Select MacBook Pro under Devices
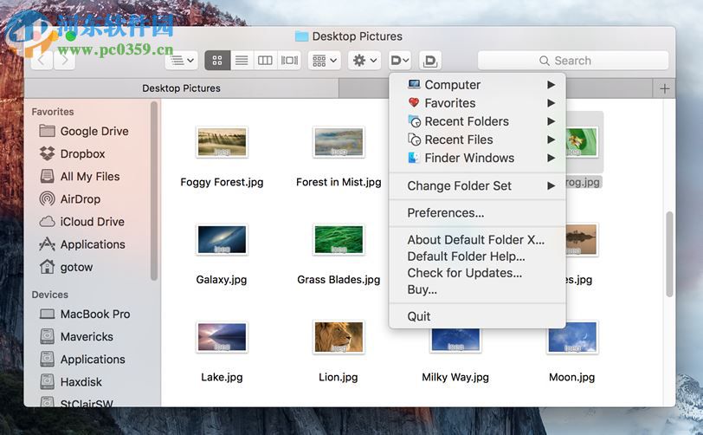Image resolution: width=703 pixels, height=435 pixels. [95, 314]
